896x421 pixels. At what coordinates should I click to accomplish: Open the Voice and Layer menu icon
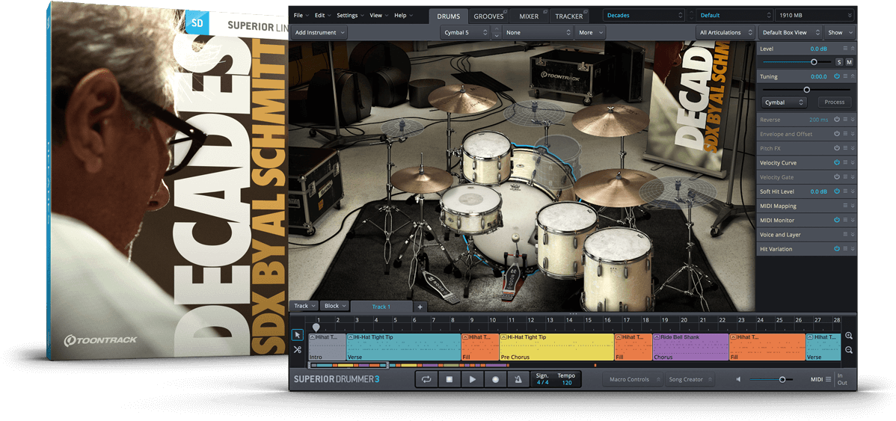[846, 234]
